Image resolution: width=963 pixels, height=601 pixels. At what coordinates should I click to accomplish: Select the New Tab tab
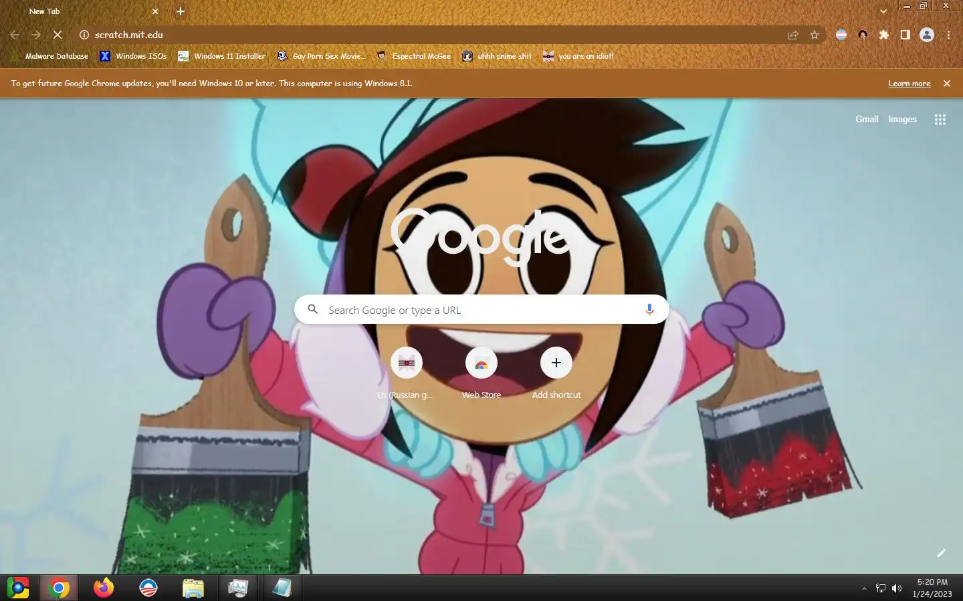coord(87,11)
